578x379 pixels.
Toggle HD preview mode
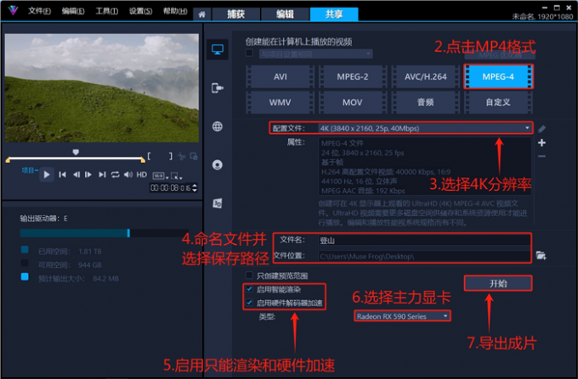point(142,175)
